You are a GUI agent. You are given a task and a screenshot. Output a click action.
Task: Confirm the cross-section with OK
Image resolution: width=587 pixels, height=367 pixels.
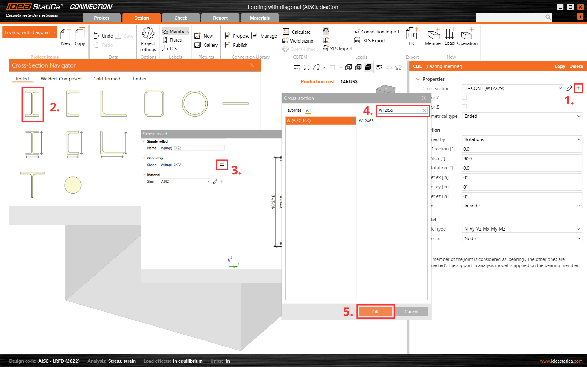[375, 312]
